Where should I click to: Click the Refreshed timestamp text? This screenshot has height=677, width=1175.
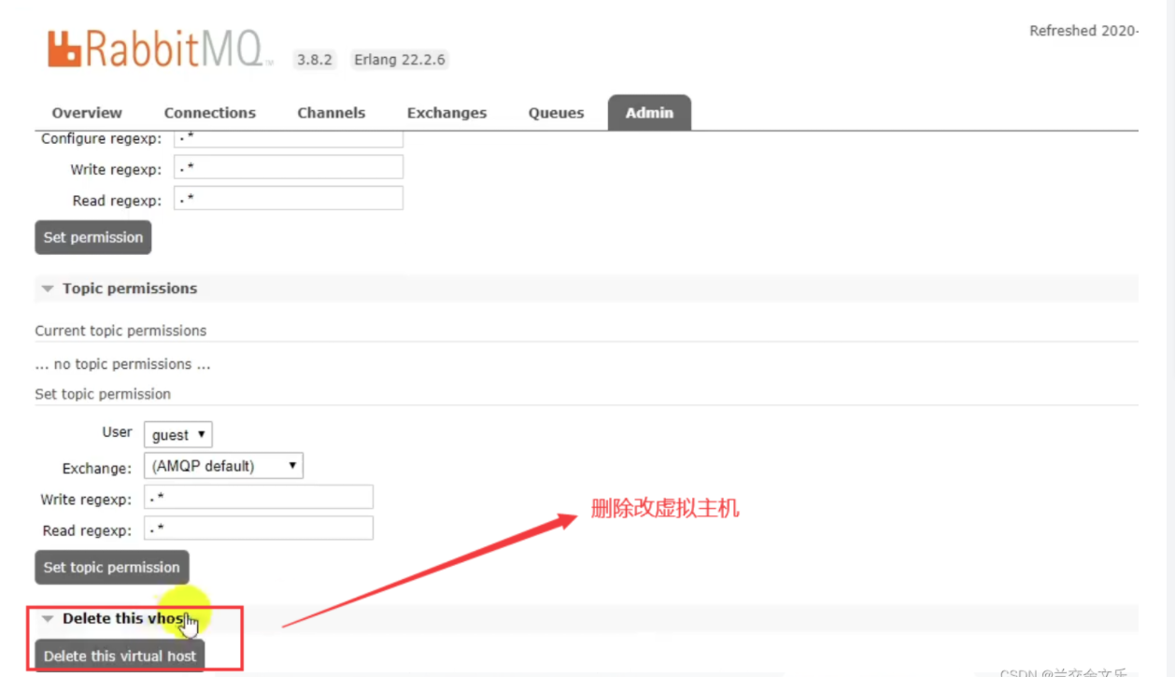[1083, 31]
